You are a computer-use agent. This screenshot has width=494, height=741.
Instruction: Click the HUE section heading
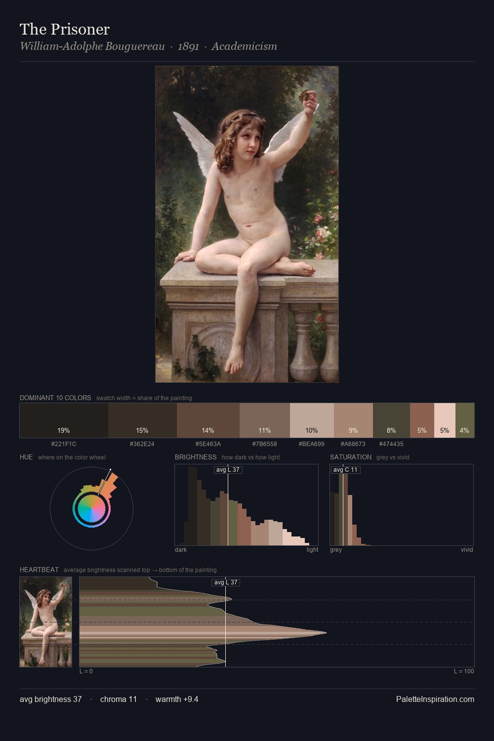pos(26,457)
